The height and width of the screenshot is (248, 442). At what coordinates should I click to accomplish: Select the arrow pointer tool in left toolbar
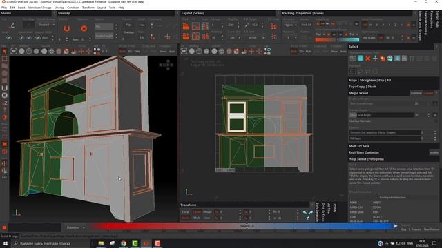(x=4, y=51)
